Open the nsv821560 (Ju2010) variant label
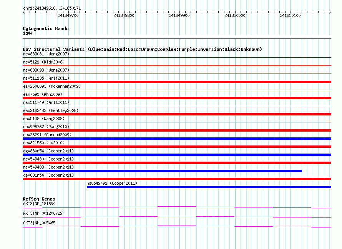Viewport: 342px width, 249px height. click(x=44, y=143)
